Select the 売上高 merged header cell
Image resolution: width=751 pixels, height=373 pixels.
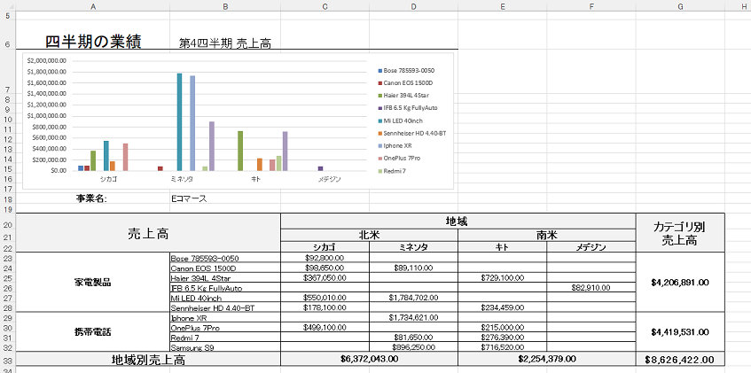tap(148, 233)
